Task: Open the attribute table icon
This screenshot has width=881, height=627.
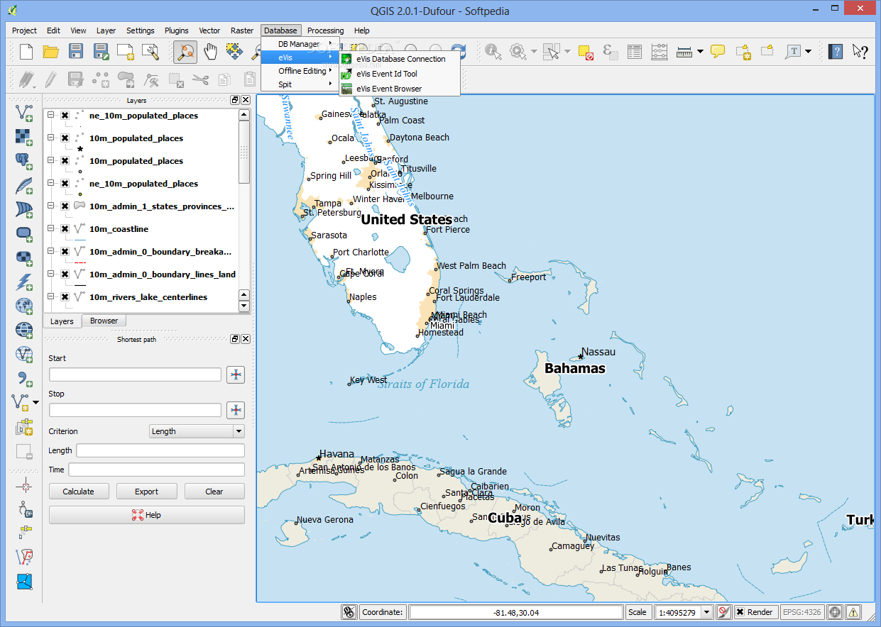Action: [635, 51]
